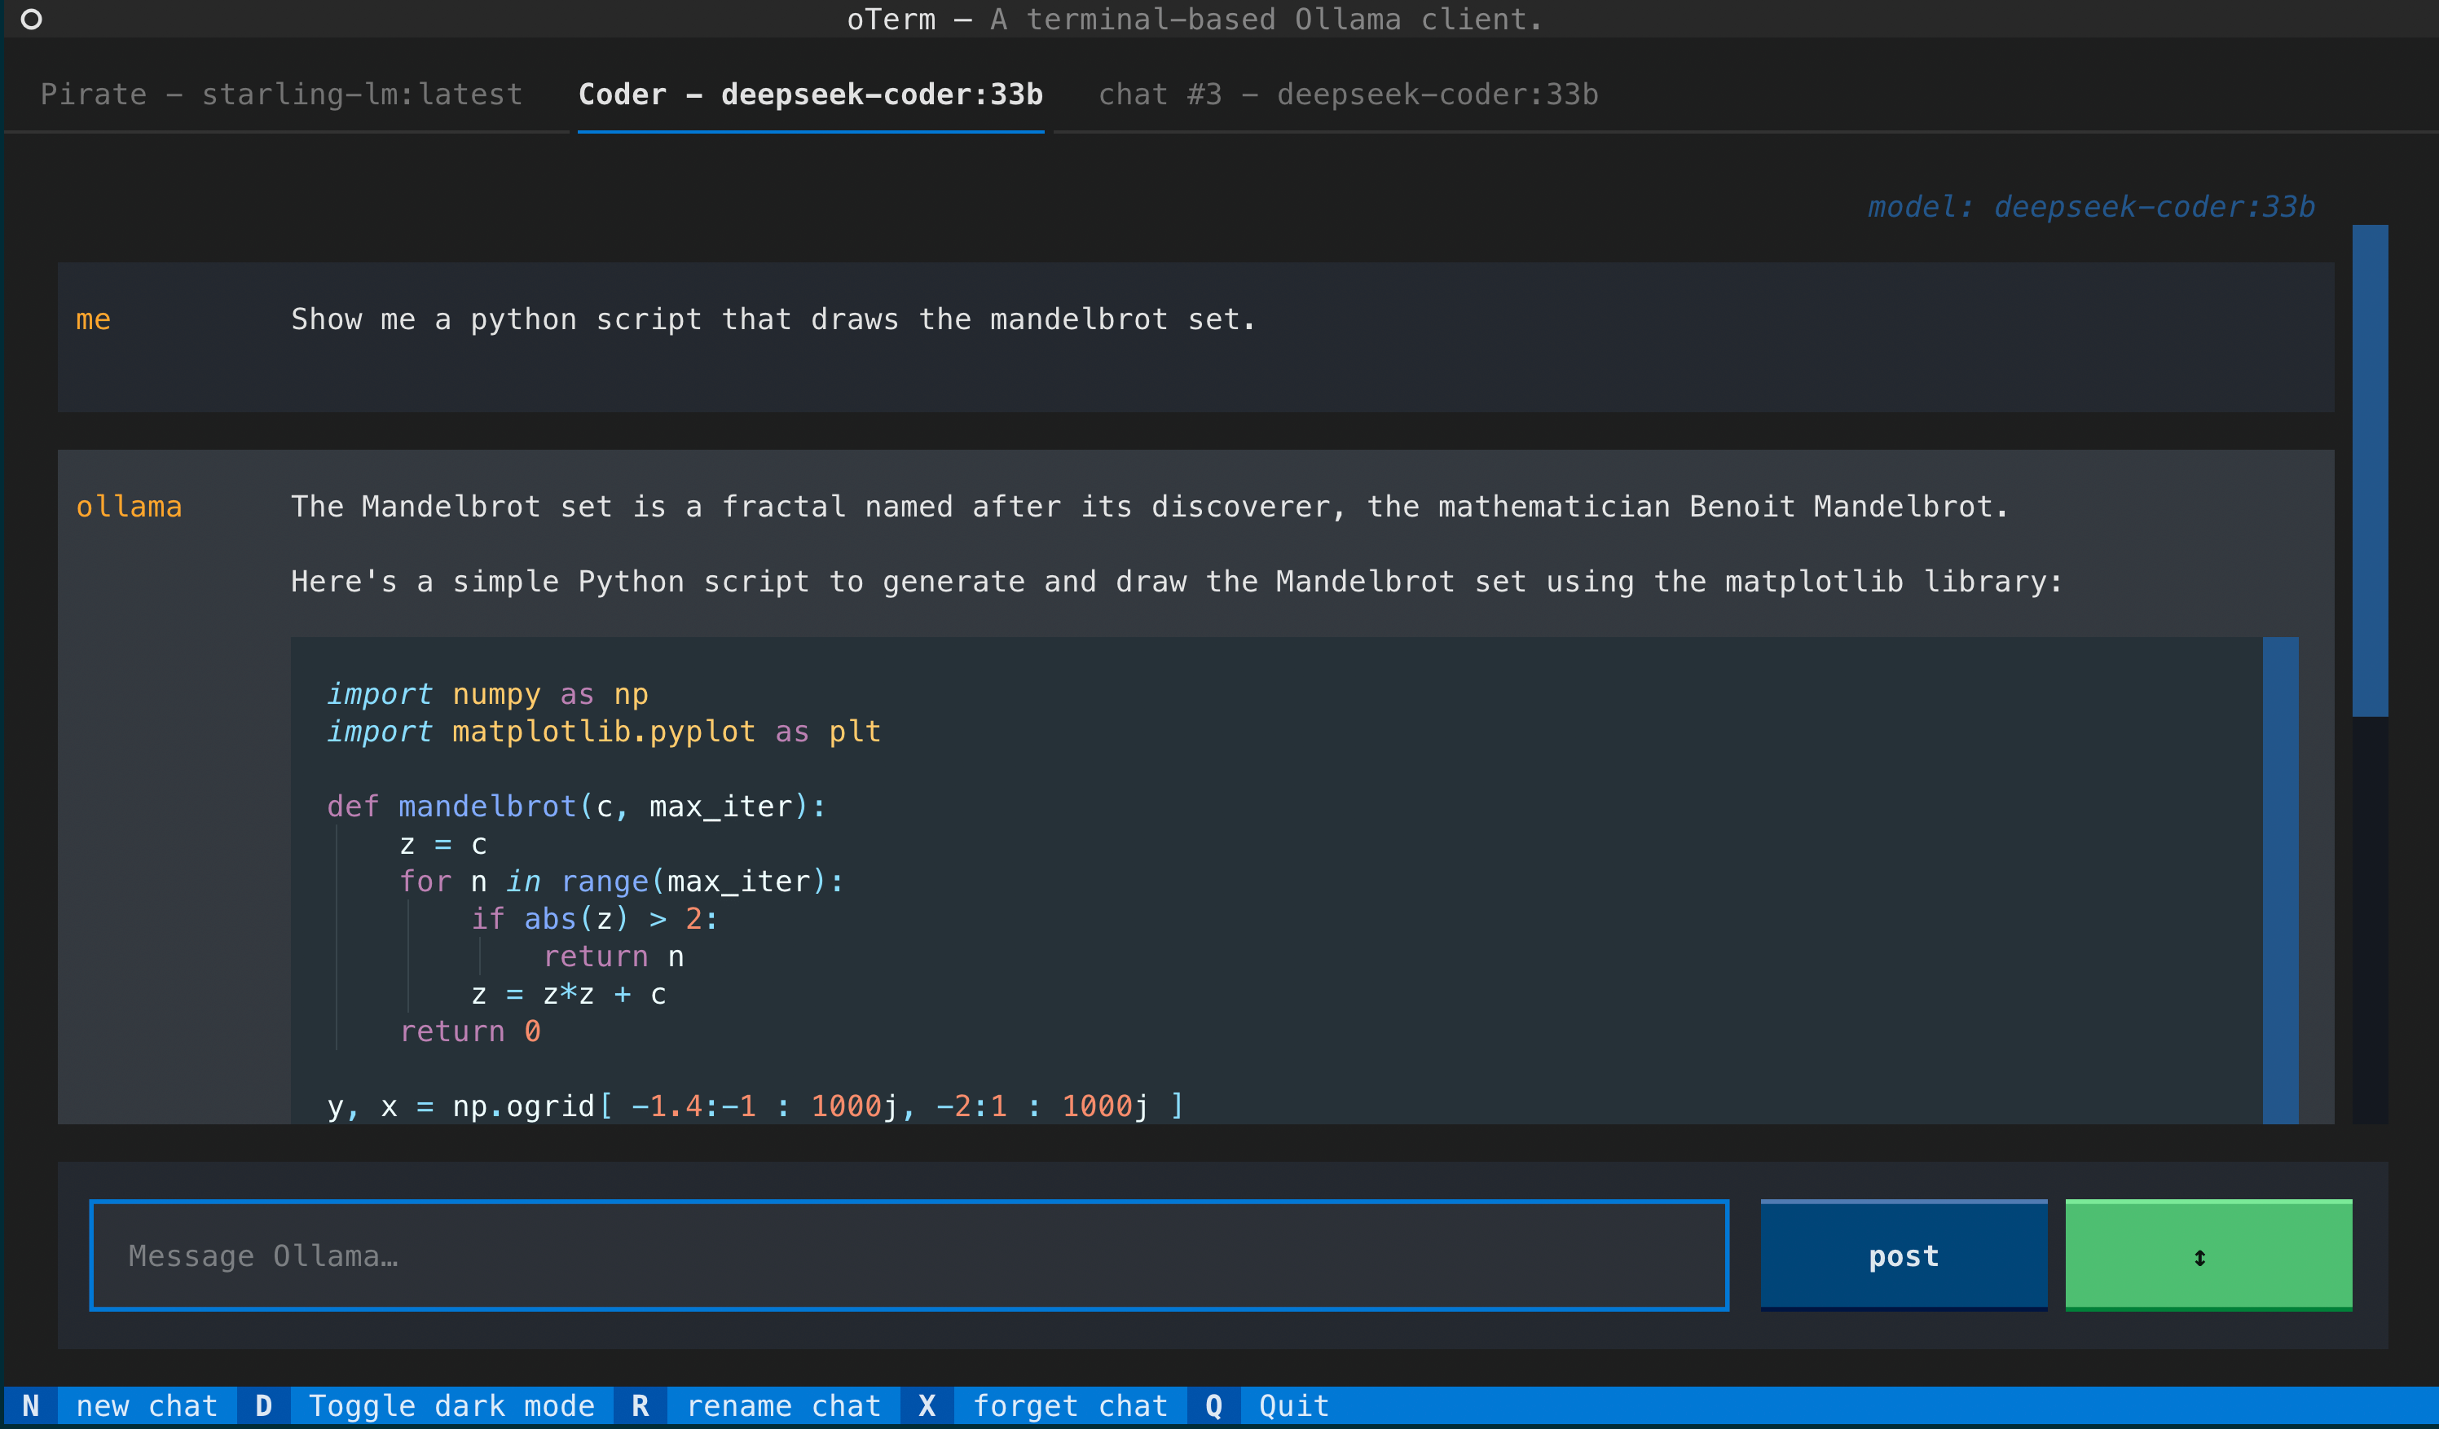
Task: Click the circle icon in the header
Action: pyautogui.click(x=31, y=20)
